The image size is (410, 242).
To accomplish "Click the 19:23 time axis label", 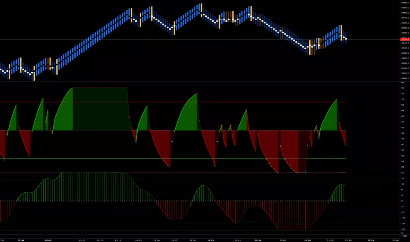I will click(210, 240).
